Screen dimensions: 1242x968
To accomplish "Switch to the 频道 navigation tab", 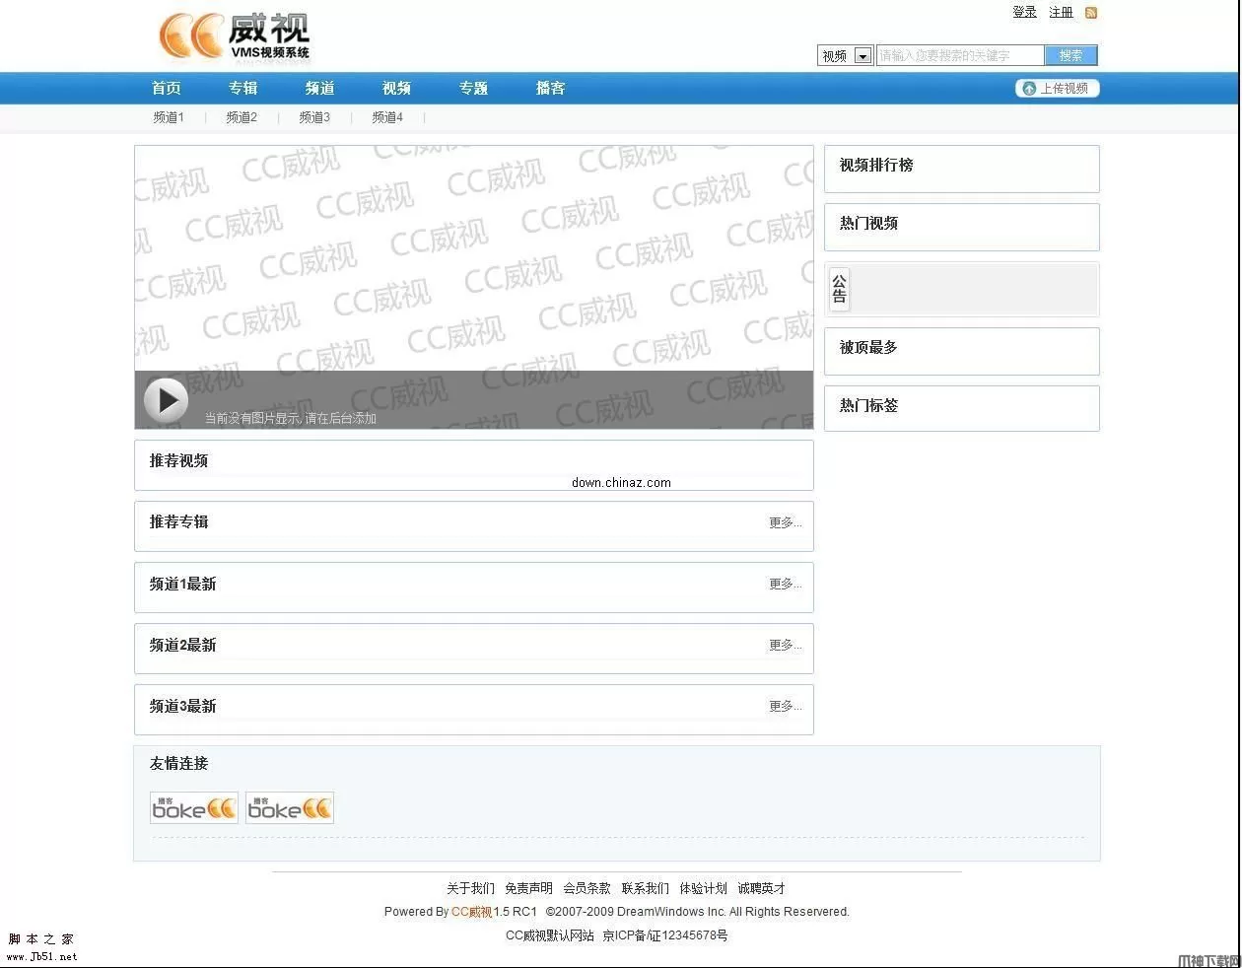I will click(319, 88).
